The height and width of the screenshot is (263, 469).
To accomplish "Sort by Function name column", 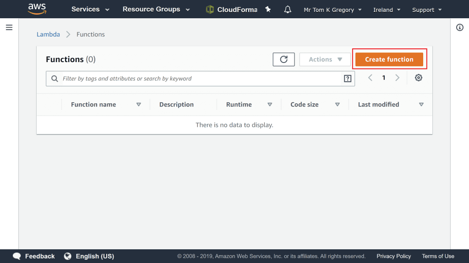I will (93, 105).
